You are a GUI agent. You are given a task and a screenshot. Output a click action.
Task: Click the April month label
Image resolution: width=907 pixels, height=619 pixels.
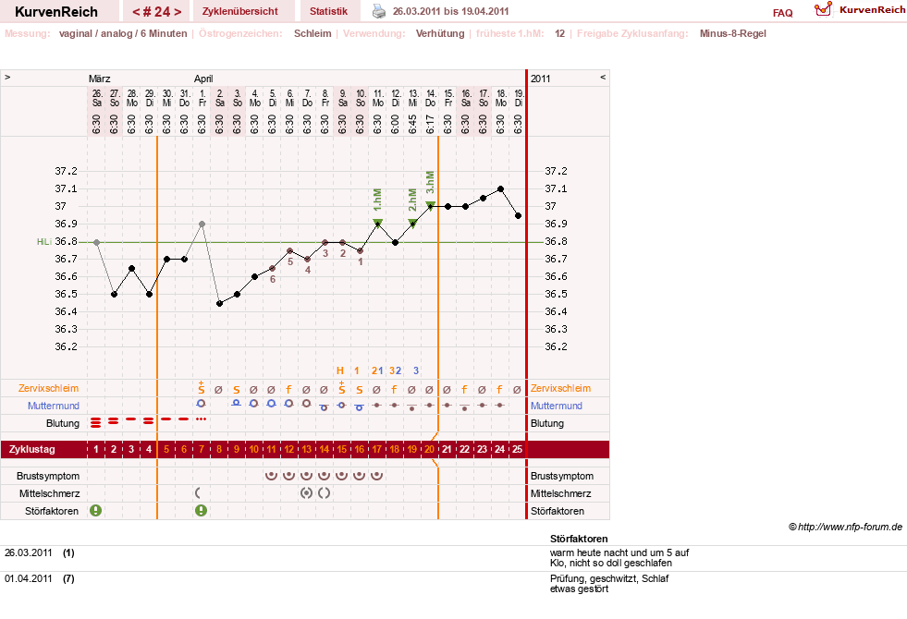[203, 79]
